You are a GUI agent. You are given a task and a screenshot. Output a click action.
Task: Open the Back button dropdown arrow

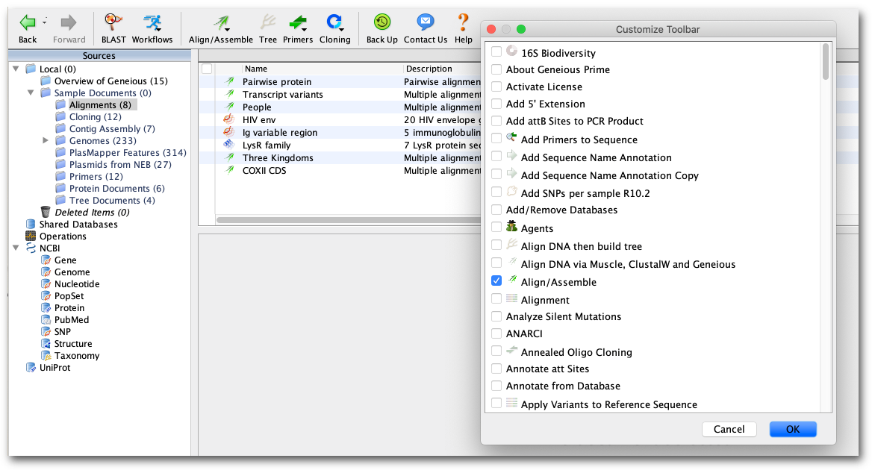click(x=45, y=22)
